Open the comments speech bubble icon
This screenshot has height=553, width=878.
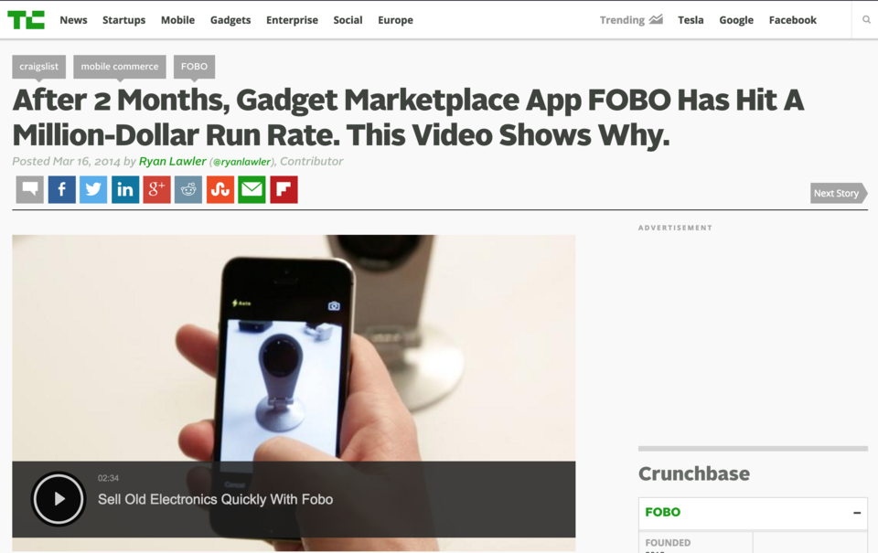(29, 189)
